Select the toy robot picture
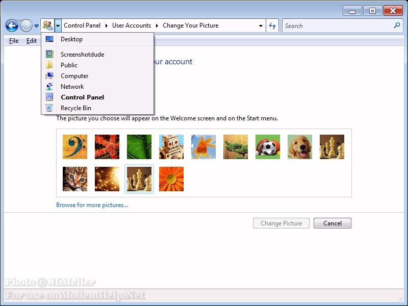The image size is (408, 306). click(171, 147)
